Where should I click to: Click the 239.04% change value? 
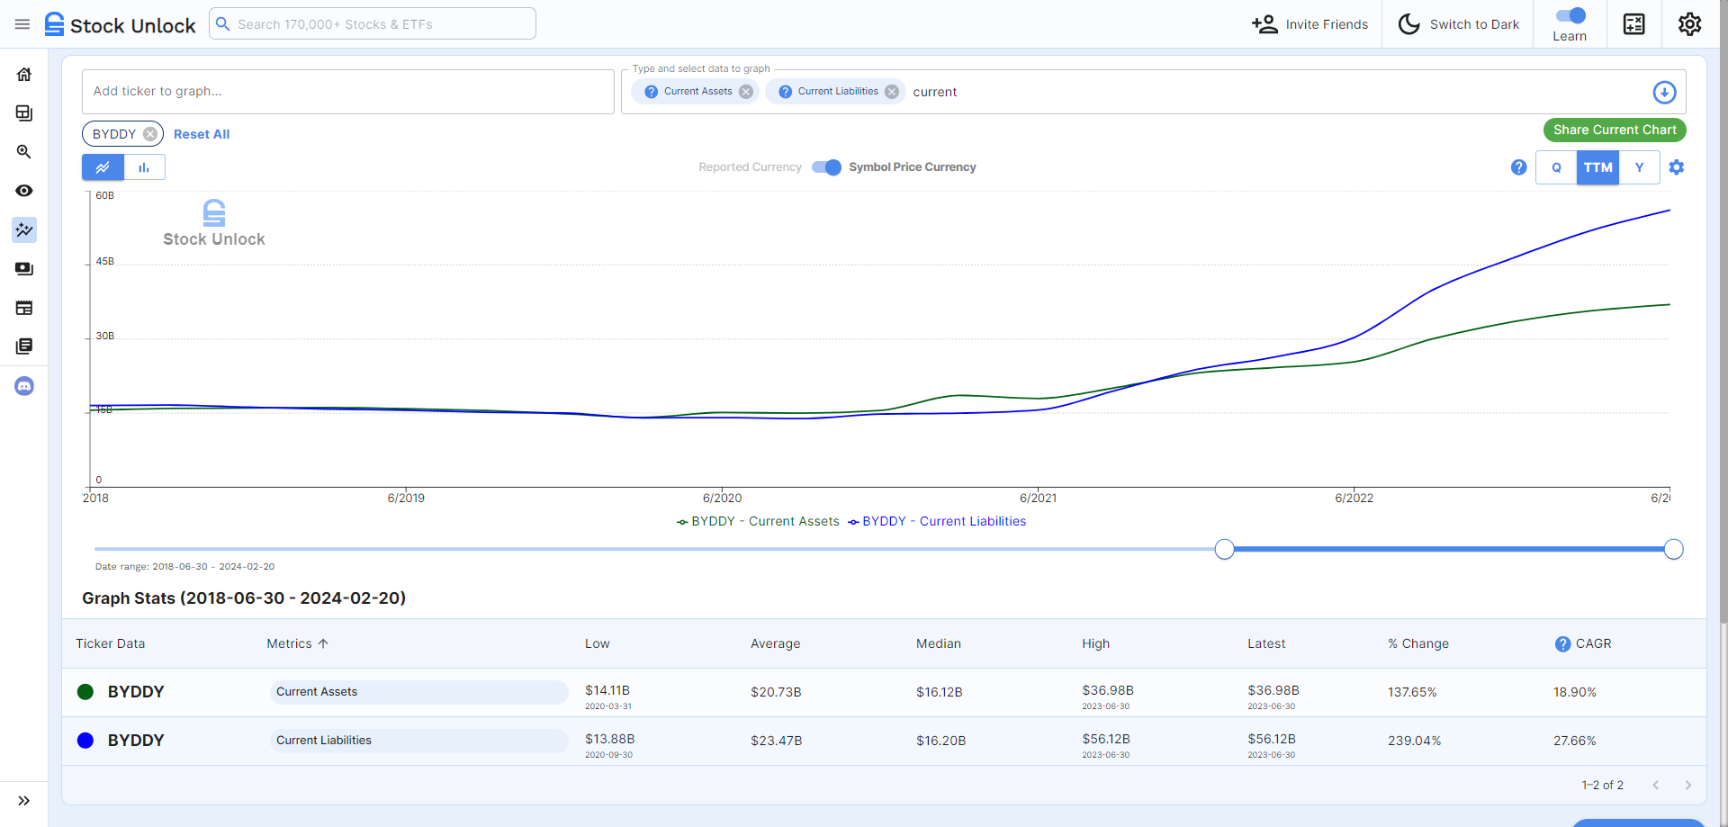[x=1414, y=741]
